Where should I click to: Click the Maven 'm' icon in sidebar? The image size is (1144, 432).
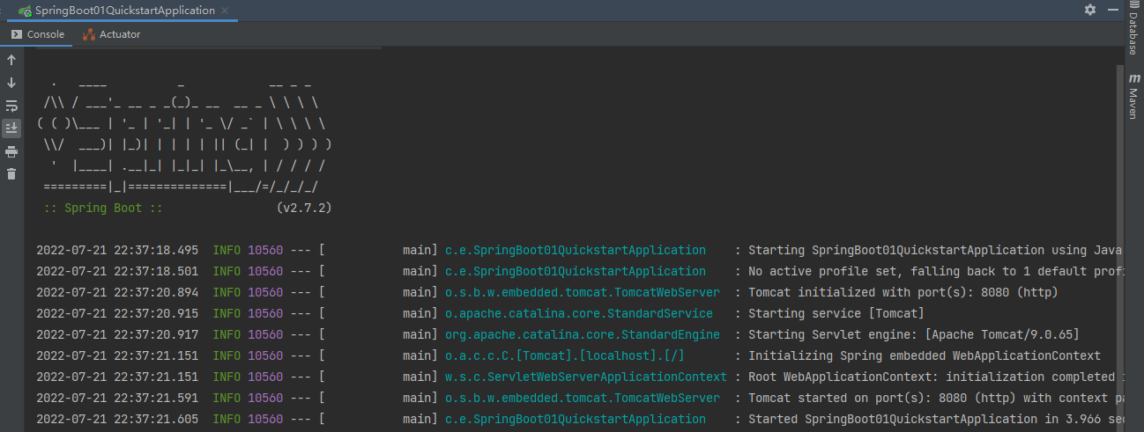[1134, 79]
